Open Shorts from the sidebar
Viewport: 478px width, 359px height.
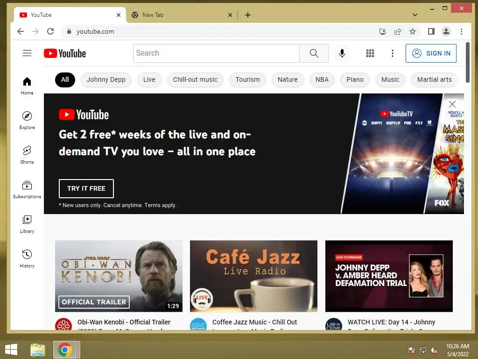pos(27,155)
